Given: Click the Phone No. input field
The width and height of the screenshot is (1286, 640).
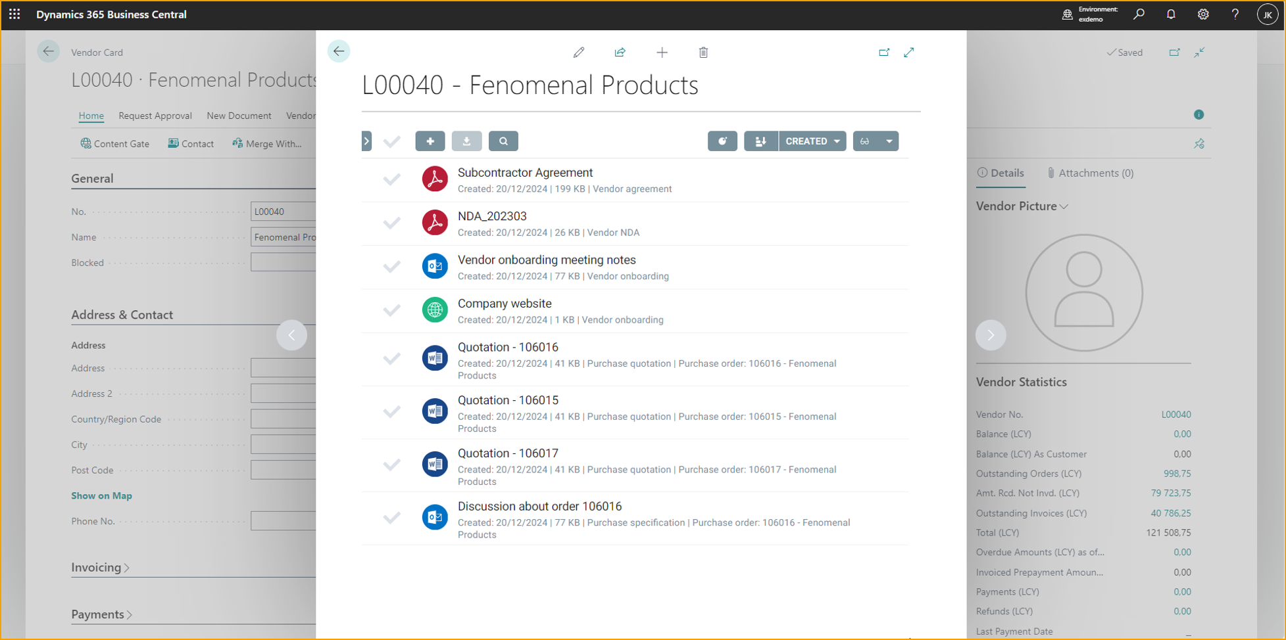Looking at the screenshot, I should point(284,521).
